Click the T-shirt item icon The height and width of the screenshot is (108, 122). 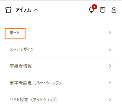[8, 10]
